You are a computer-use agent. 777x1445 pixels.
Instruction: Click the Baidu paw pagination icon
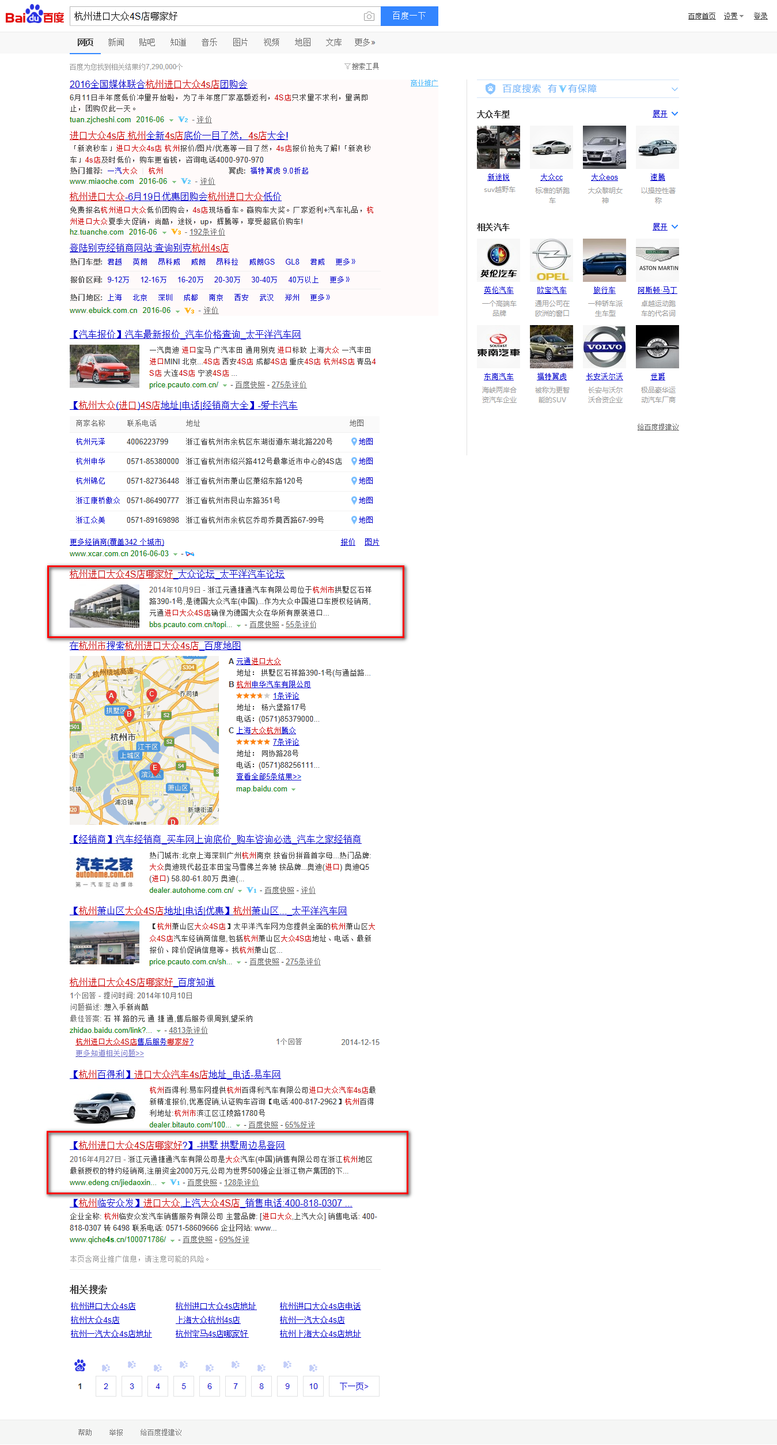tap(80, 1365)
